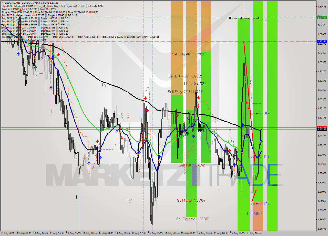328x236 pixels.
Task: Click the 1.37475 price axis label
Action: (x=322, y=6)
